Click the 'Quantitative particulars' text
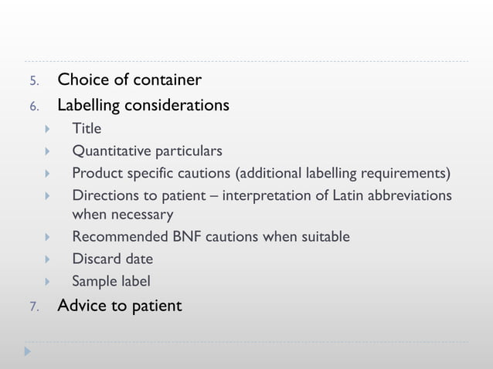Screen dimensions: 493x369 click(x=147, y=151)
